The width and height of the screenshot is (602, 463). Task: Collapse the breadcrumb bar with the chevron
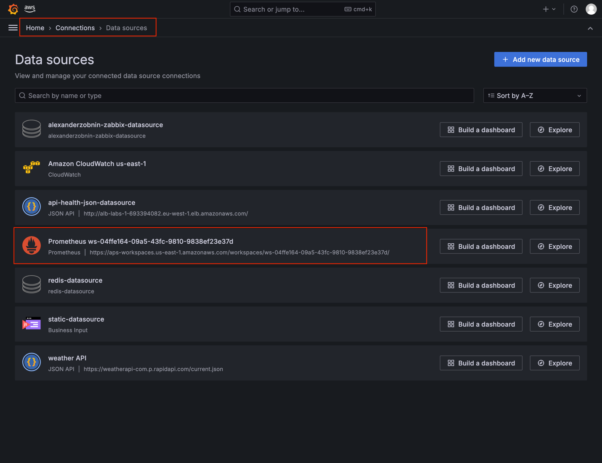(x=590, y=28)
